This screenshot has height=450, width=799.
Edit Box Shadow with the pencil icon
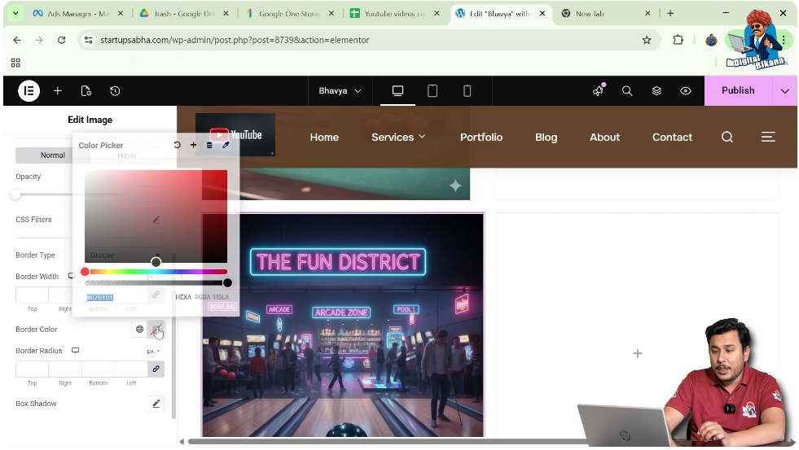tap(156, 404)
